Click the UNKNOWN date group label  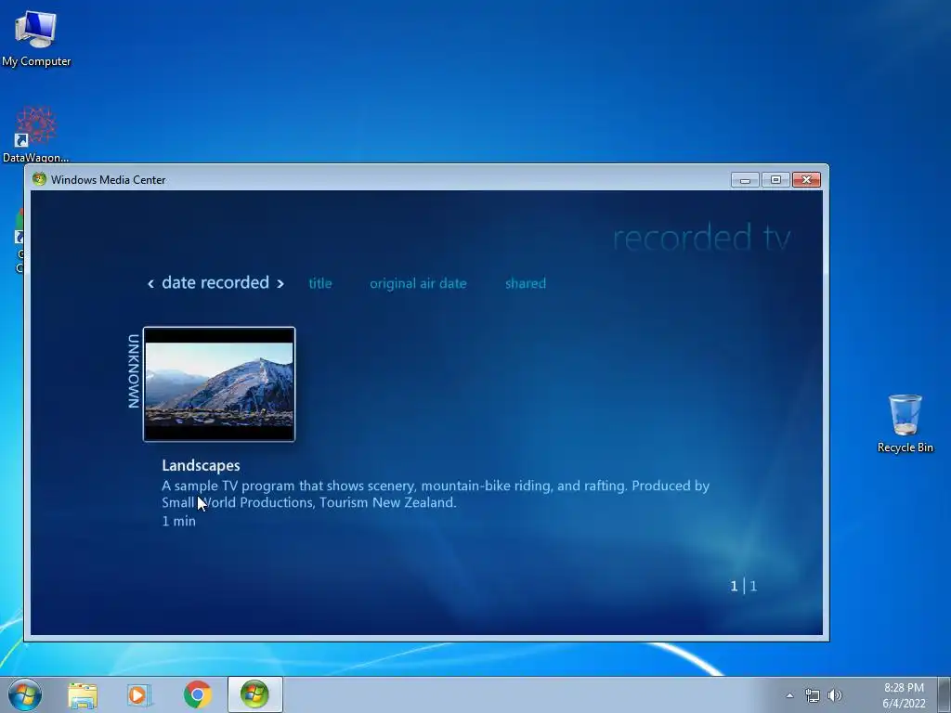coord(134,371)
